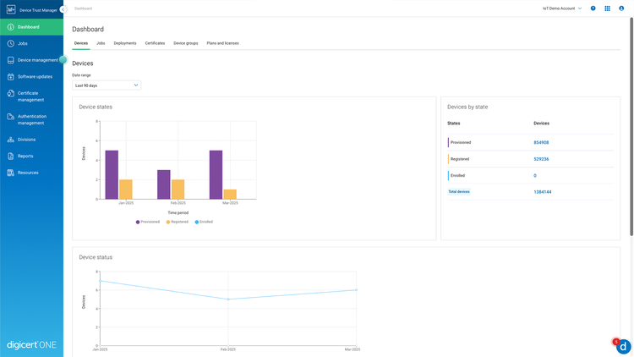Switch to the Certificates tab
Image resolution: width=634 pixels, height=357 pixels.
[x=155, y=43]
